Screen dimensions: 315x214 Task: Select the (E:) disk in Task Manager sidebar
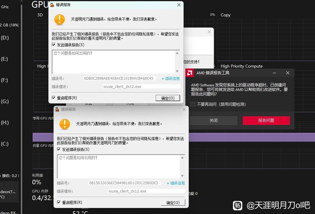tap(5, 59)
